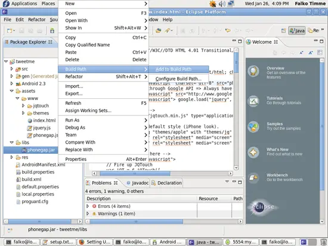The height and width of the screenshot is (246, 328).
Task: Open the Declaration tab
Action: tap(167, 183)
